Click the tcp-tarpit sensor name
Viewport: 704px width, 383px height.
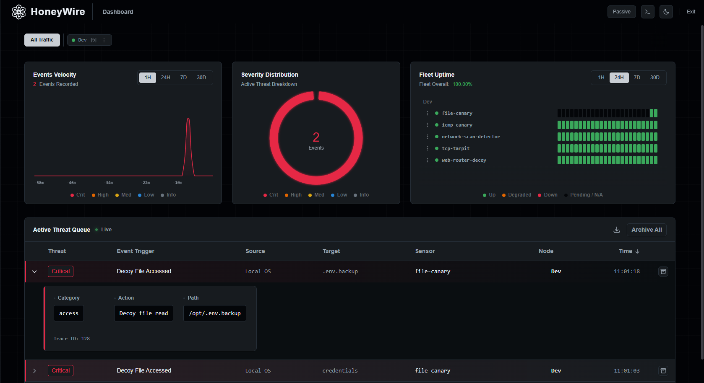tap(456, 148)
